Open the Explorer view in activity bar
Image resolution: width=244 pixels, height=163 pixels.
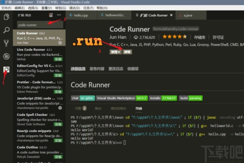pos(6,17)
